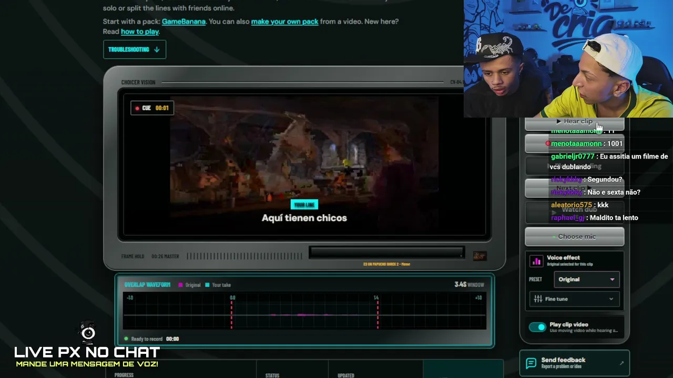
Task: Click the Hear clip button
Action: click(x=574, y=122)
